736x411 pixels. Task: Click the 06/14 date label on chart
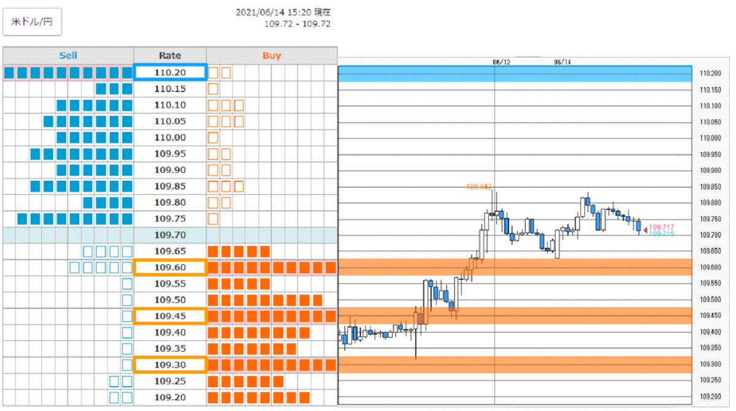tap(562, 62)
